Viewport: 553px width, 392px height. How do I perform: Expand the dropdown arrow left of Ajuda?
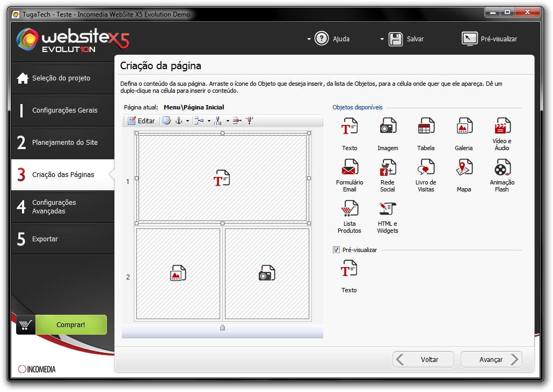[x=309, y=39]
